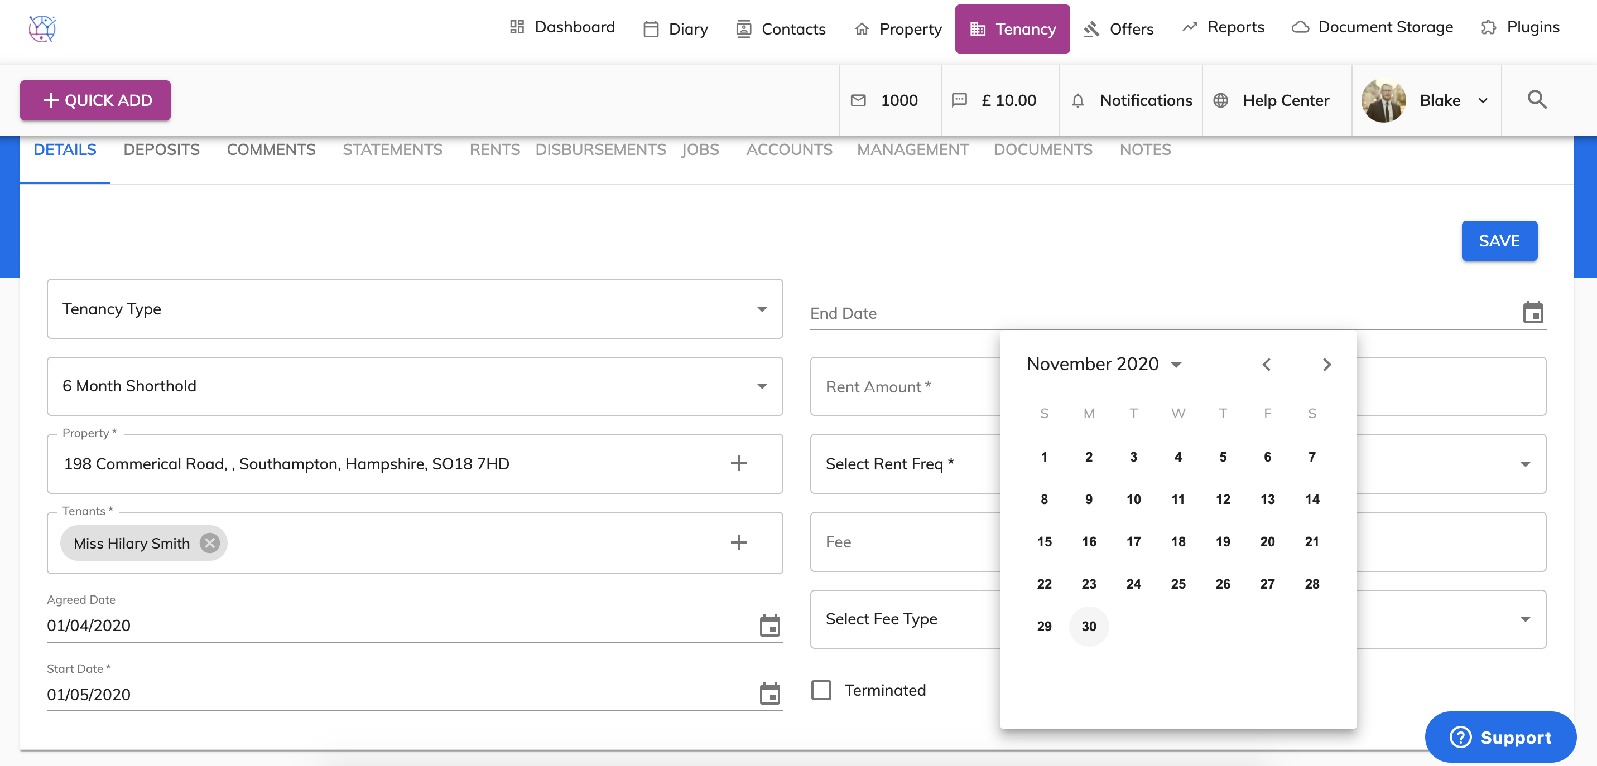The height and width of the screenshot is (766, 1597).
Task: Go to next month in calendar
Action: [1326, 365]
